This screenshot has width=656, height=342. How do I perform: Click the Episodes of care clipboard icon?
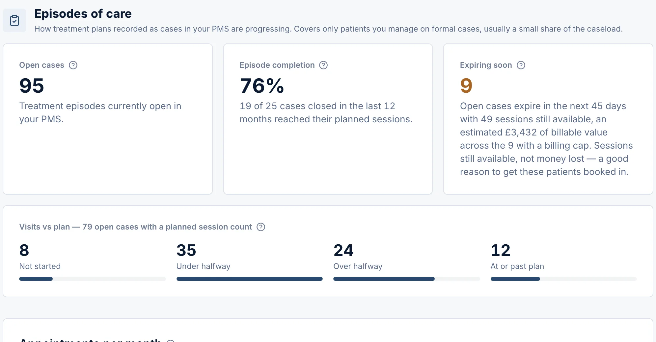pyautogui.click(x=14, y=20)
